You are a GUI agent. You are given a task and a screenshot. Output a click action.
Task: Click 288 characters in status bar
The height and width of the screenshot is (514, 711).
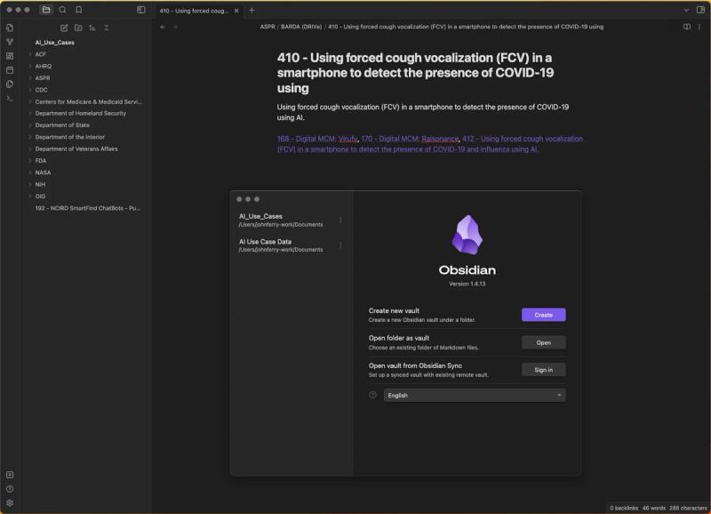688,508
